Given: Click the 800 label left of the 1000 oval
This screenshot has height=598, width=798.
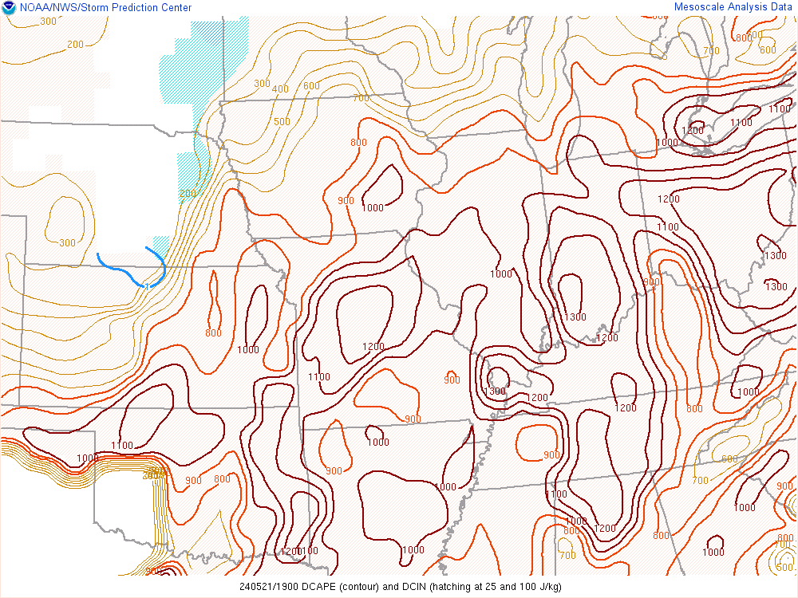Looking at the screenshot, I should click(213, 333).
